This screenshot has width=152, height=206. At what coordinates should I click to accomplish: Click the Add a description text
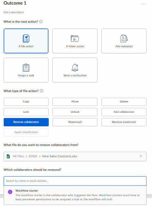tap(14, 12)
